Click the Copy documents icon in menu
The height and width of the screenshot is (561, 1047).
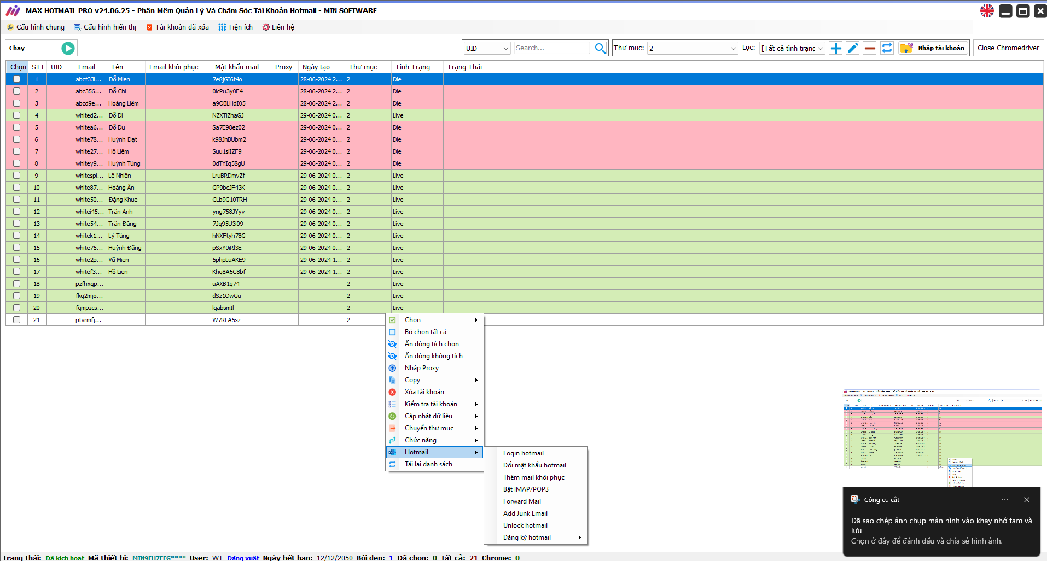click(x=392, y=380)
